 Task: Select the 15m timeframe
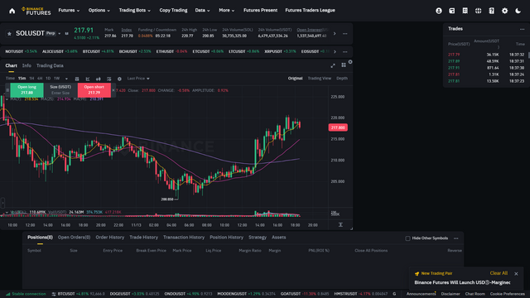[x=22, y=79]
